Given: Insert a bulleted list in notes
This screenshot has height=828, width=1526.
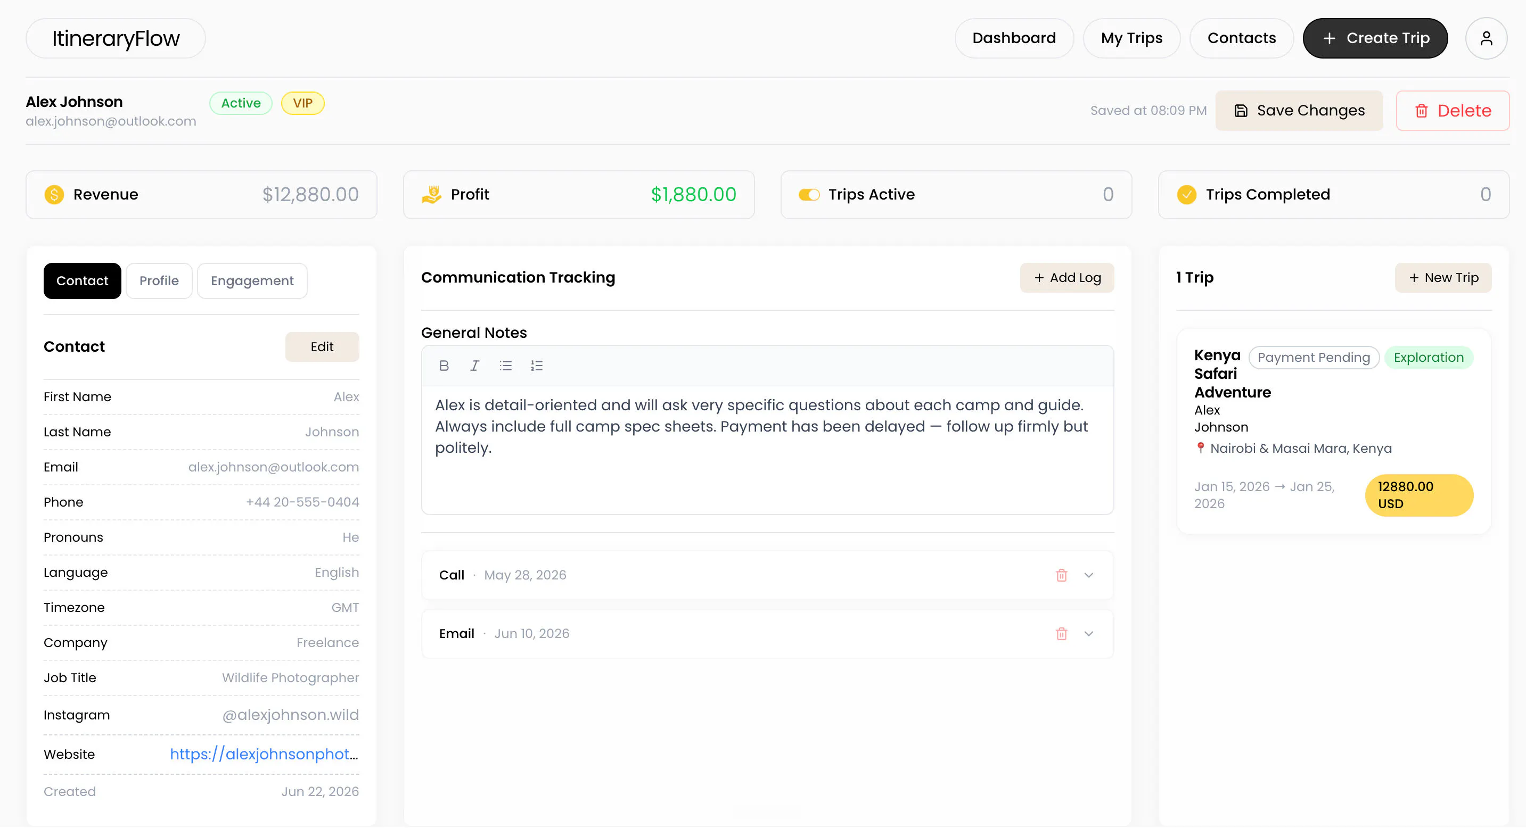Looking at the screenshot, I should (505, 366).
